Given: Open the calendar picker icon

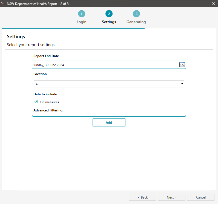Looking at the screenshot, I should coord(182,64).
